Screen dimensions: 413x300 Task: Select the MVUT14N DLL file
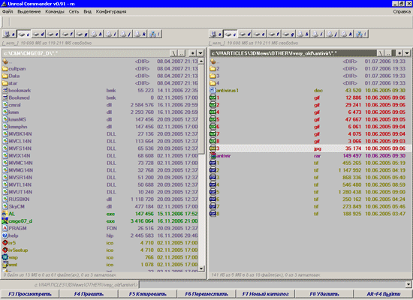point(100,192)
